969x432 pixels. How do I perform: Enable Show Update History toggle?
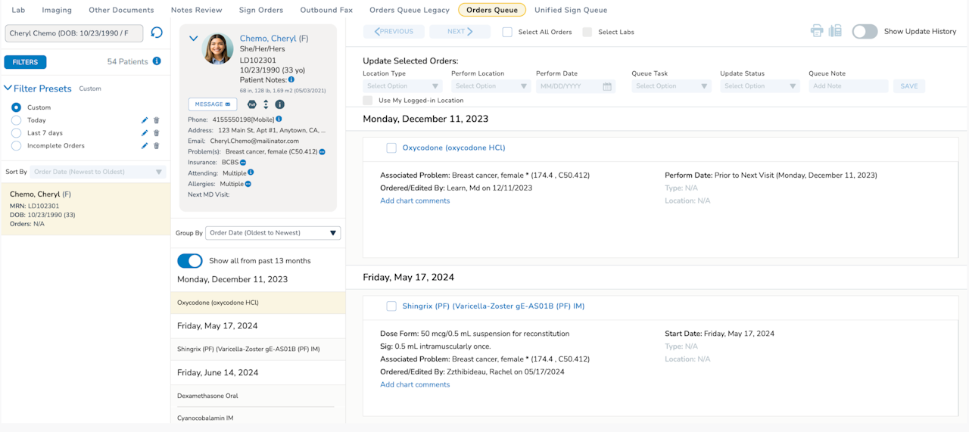(865, 32)
